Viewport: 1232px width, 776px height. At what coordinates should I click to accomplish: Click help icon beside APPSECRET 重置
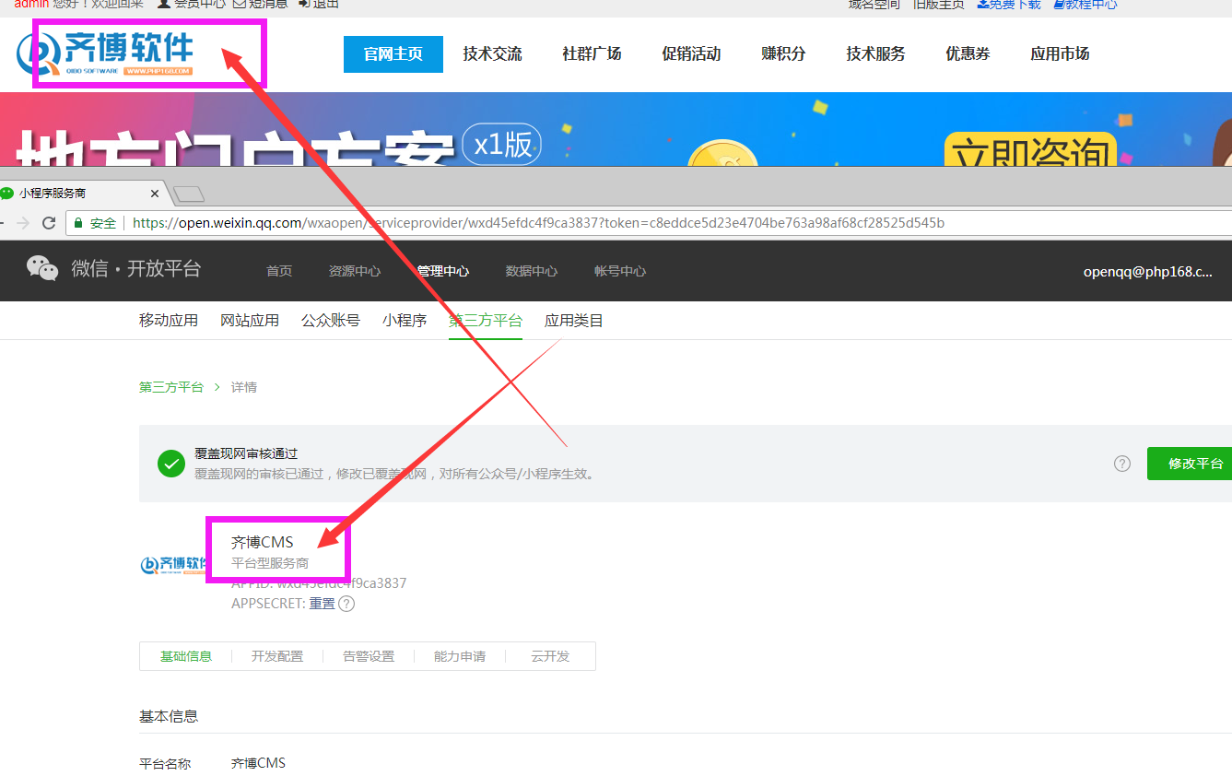346,604
